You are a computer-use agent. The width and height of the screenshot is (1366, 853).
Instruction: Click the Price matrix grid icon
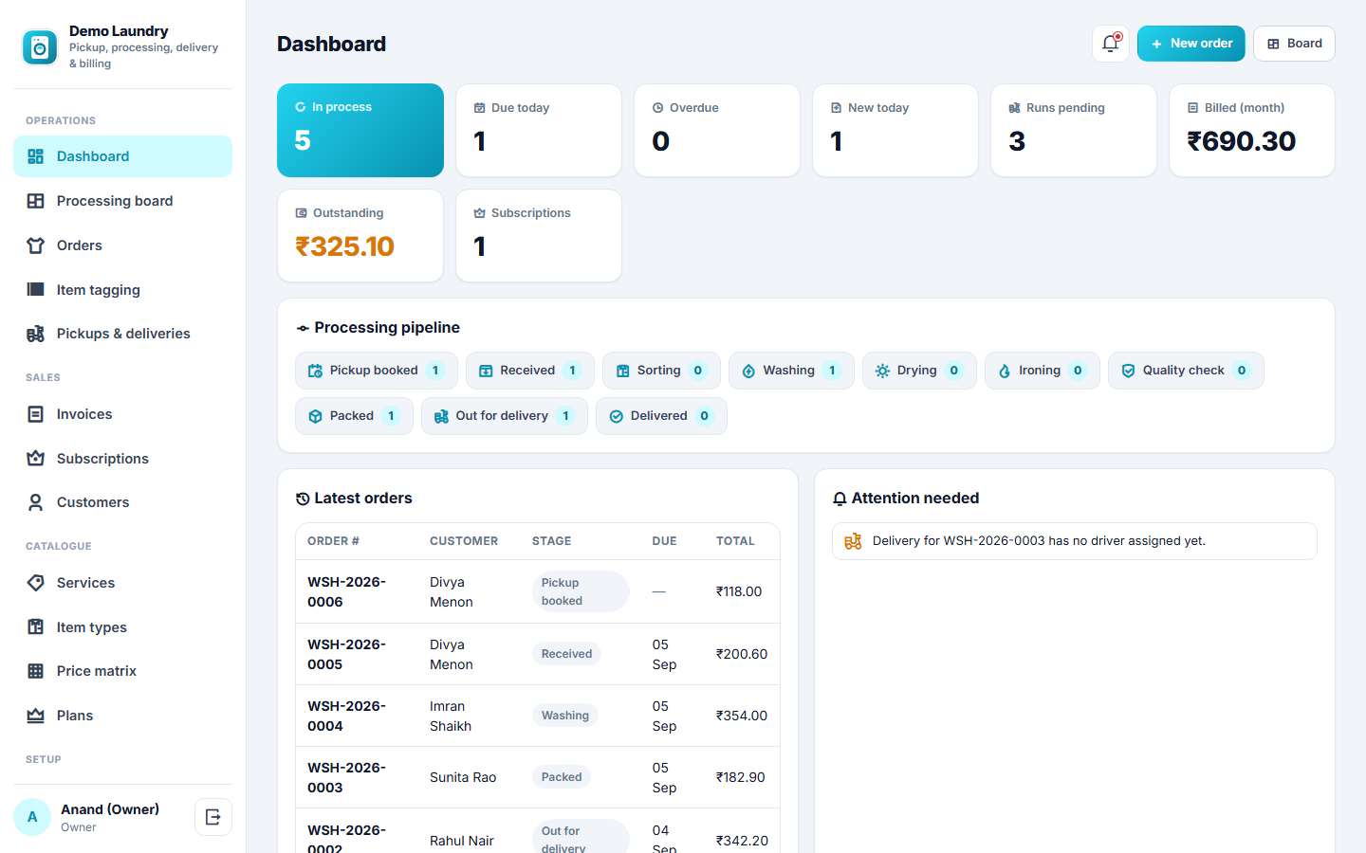tap(36, 671)
